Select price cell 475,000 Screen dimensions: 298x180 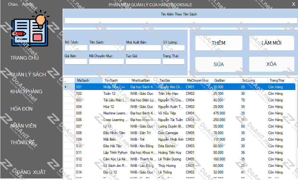click(226, 113)
